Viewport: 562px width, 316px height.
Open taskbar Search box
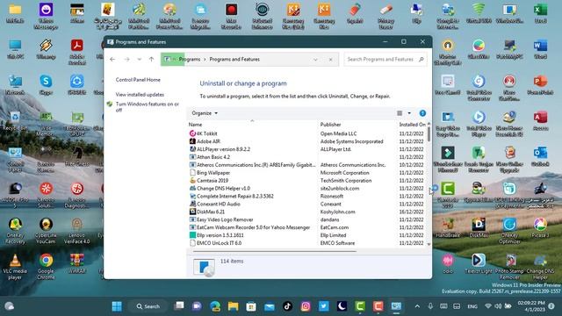point(148,306)
